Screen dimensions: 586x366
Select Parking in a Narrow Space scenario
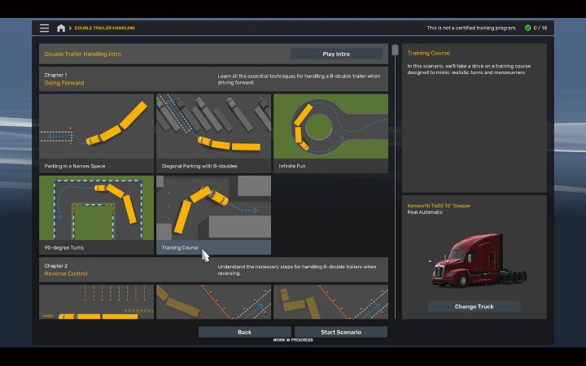point(96,133)
